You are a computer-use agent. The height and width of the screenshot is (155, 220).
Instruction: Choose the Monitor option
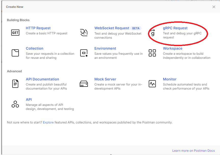pos(170,79)
